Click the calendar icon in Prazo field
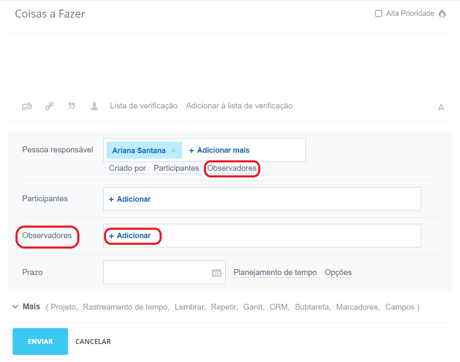The width and height of the screenshot is (460, 362). [216, 272]
